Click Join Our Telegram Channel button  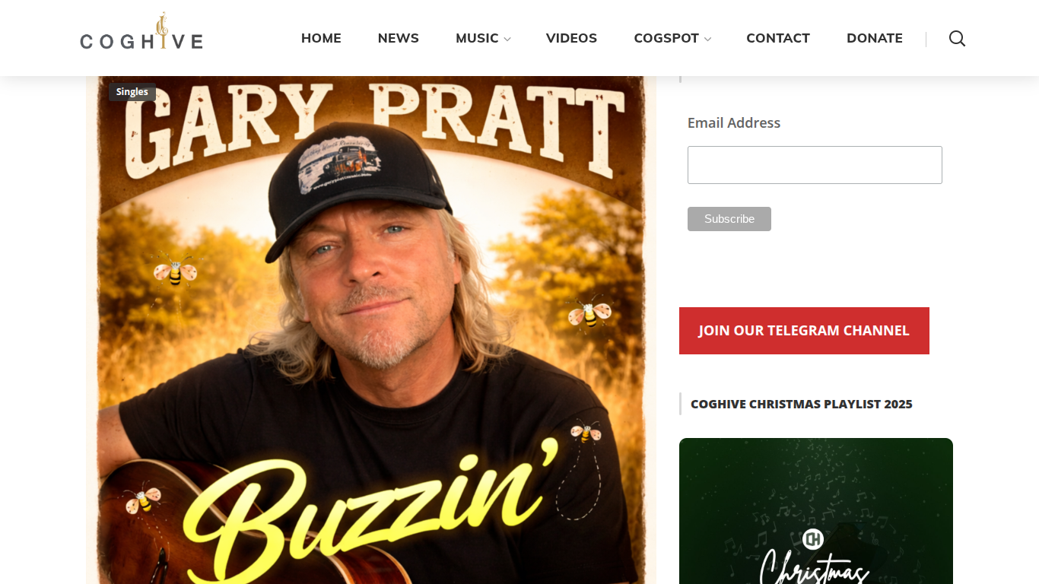[x=804, y=331]
